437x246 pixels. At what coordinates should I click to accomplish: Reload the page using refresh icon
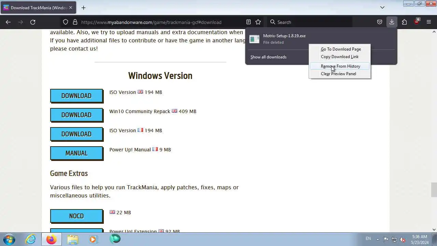point(33,22)
